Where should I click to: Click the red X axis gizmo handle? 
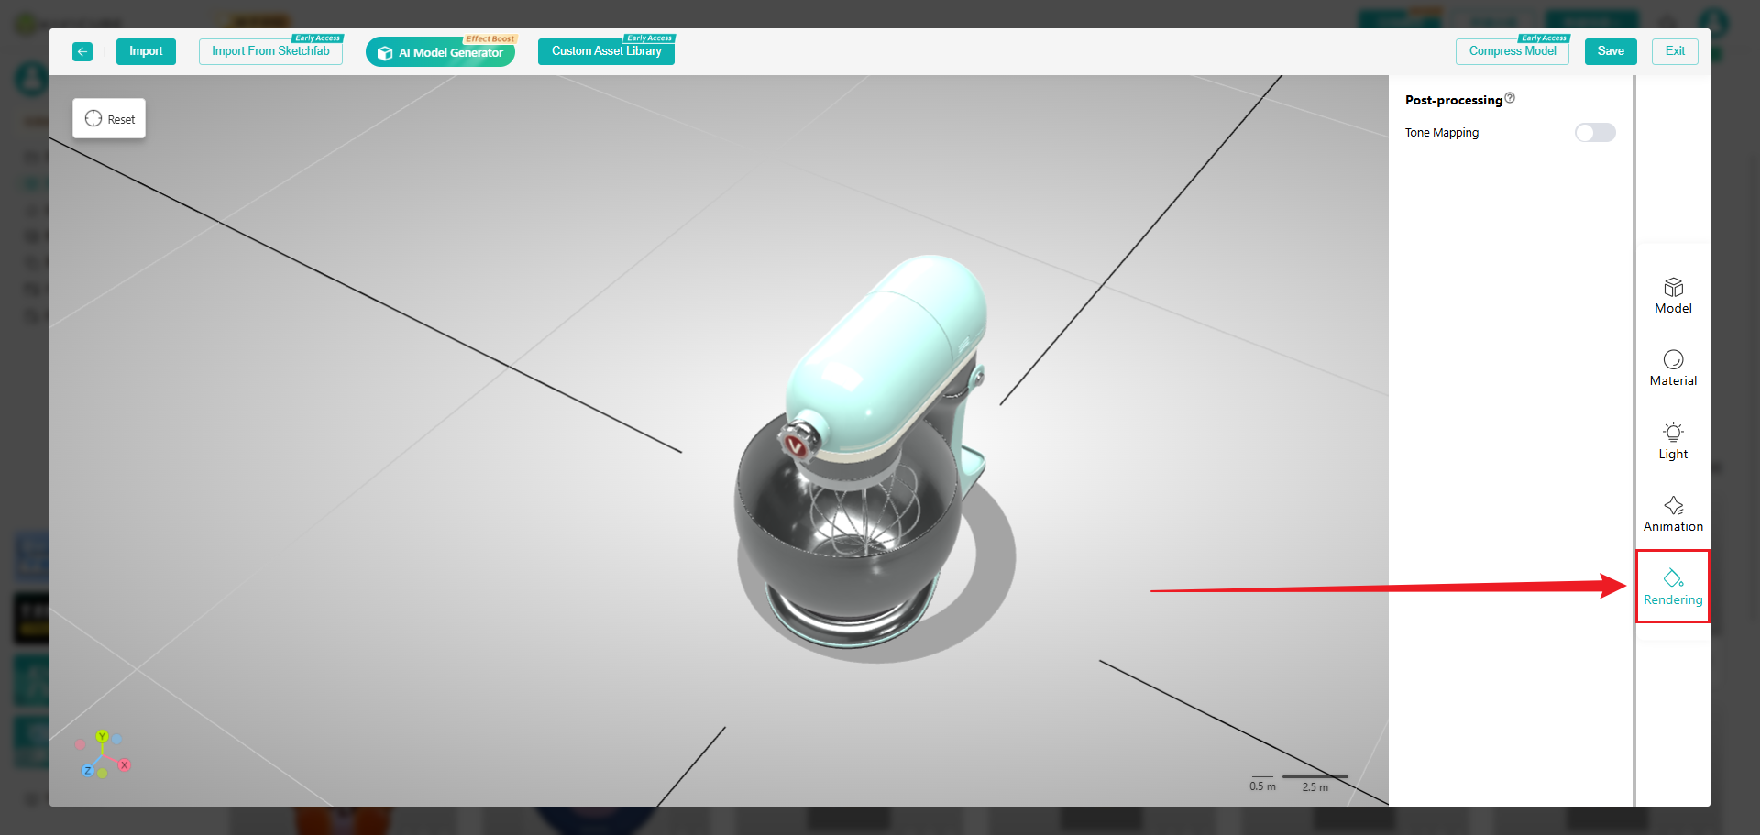(x=125, y=764)
